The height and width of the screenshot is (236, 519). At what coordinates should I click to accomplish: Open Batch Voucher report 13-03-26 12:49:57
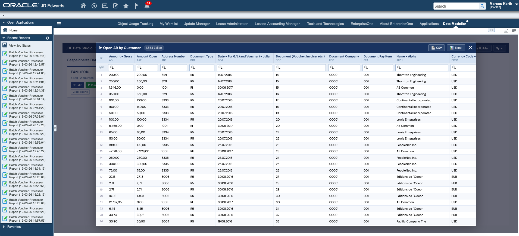pos(27,63)
